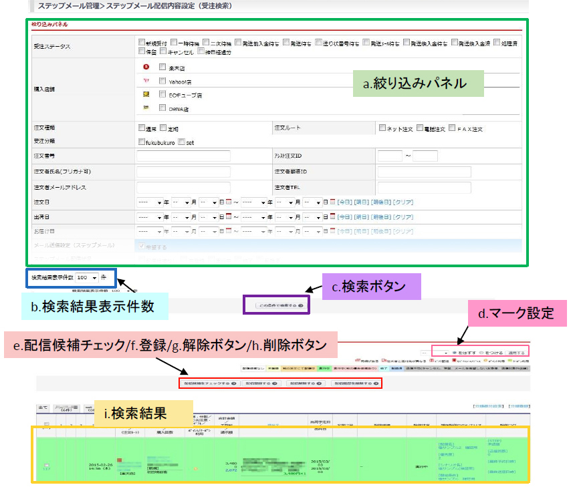Open calendar icon for 出荷日 end date

point(332,216)
